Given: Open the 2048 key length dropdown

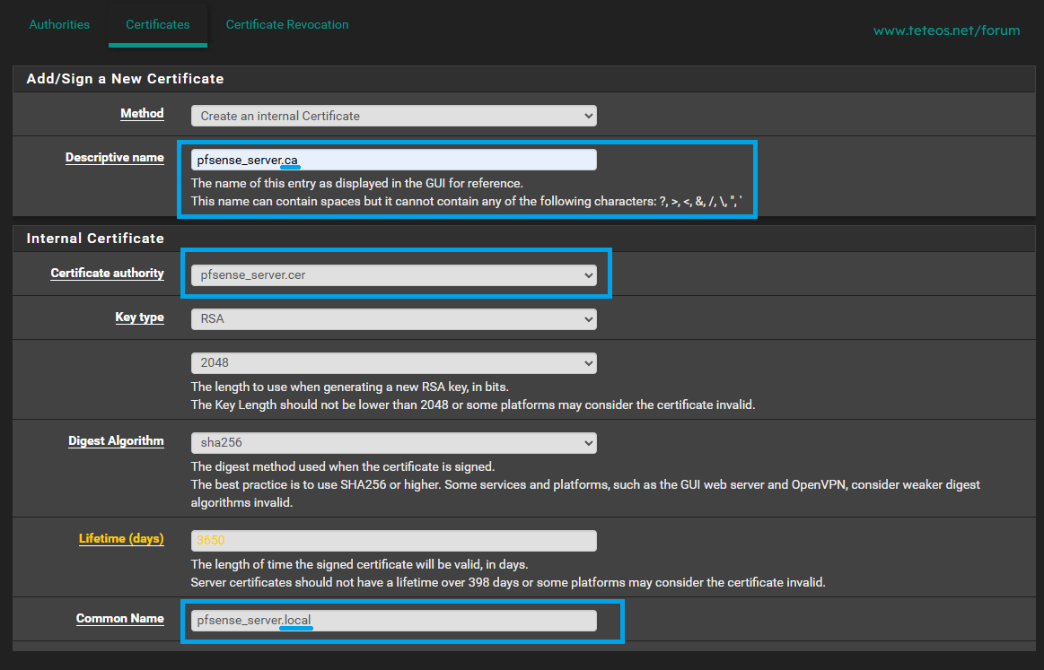Looking at the screenshot, I should (x=393, y=362).
